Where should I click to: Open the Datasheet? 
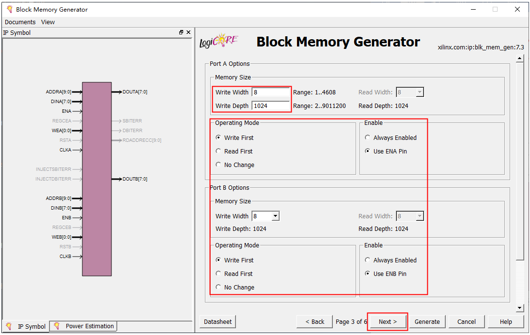point(218,321)
